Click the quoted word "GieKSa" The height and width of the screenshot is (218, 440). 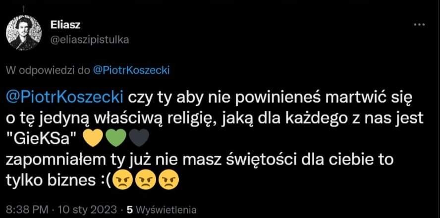[x=42, y=139]
